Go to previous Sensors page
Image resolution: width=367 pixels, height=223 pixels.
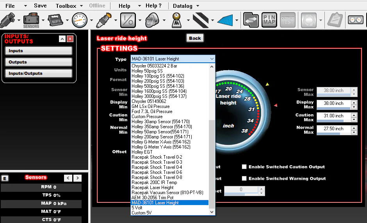tap(68, 178)
